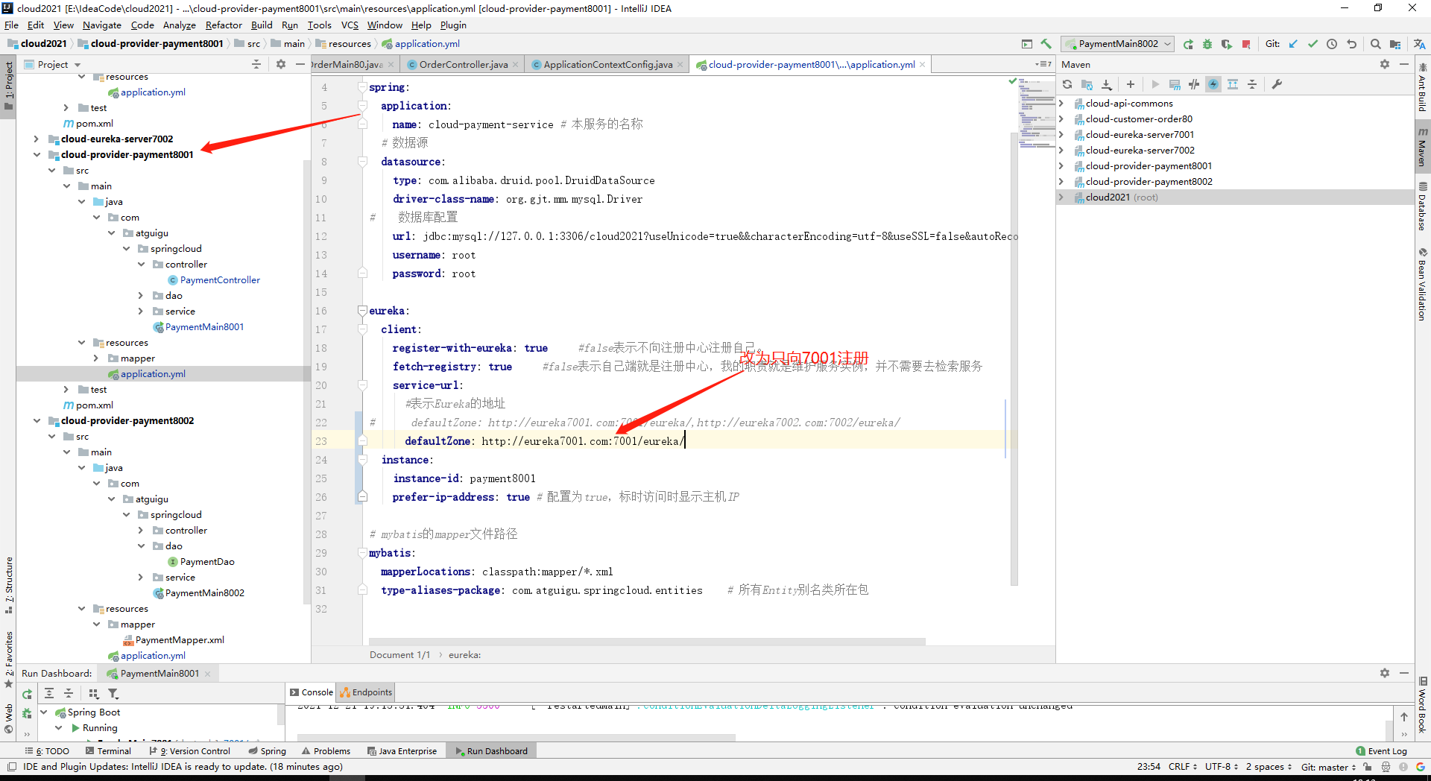1431x781 pixels.
Task: Switch to ApplicationContextConfig.java tab
Action: click(x=607, y=65)
